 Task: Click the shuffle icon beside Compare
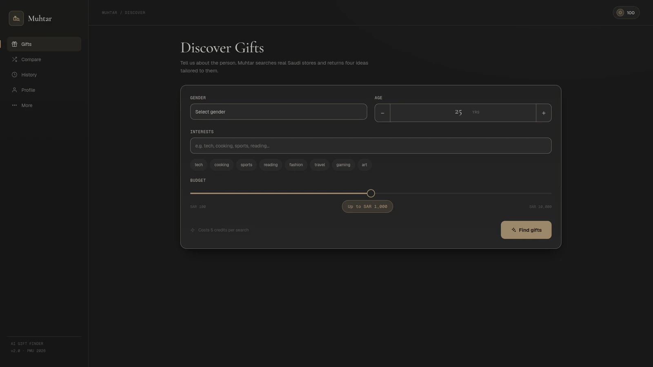point(14,60)
